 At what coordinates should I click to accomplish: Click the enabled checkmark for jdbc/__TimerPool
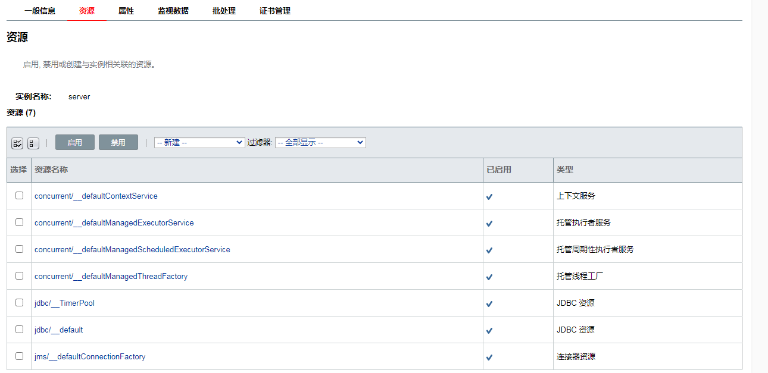489,303
